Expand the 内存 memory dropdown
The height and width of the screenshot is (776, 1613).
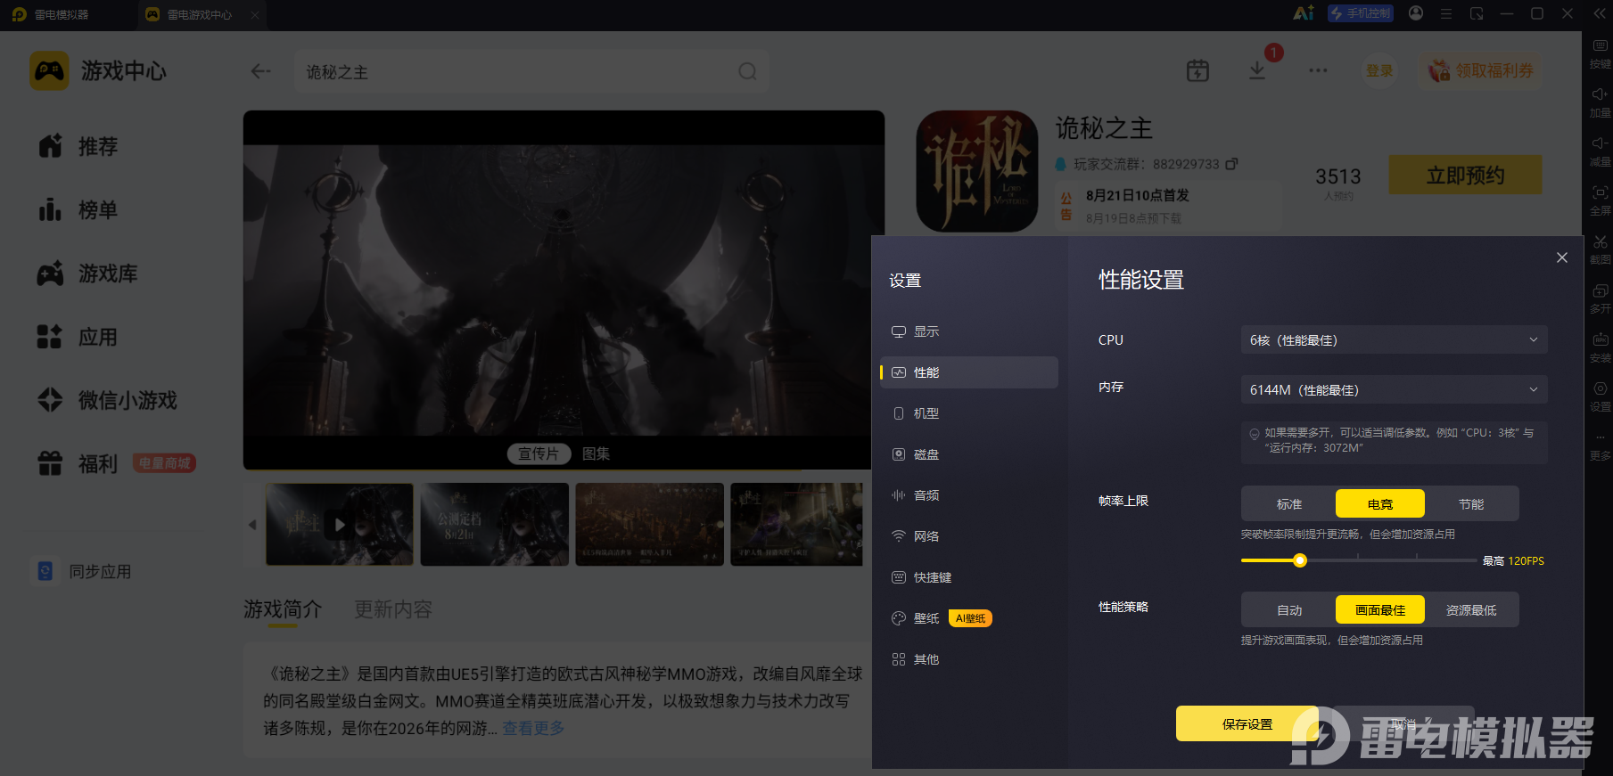pyautogui.click(x=1394, y=390)
